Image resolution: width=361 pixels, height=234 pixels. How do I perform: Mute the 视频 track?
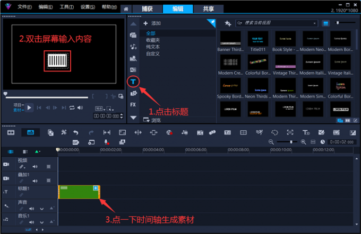[x=35, y=167]
